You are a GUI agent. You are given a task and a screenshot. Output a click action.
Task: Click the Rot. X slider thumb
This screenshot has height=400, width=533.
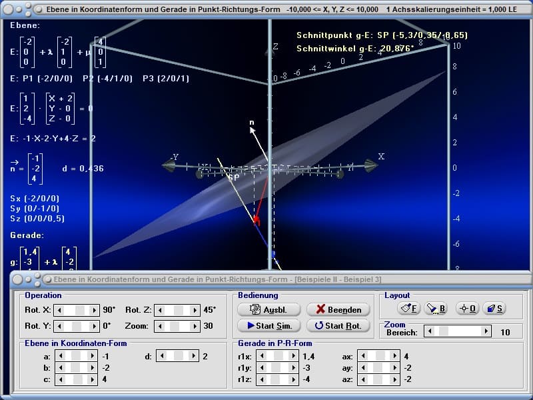coord(80,310)
